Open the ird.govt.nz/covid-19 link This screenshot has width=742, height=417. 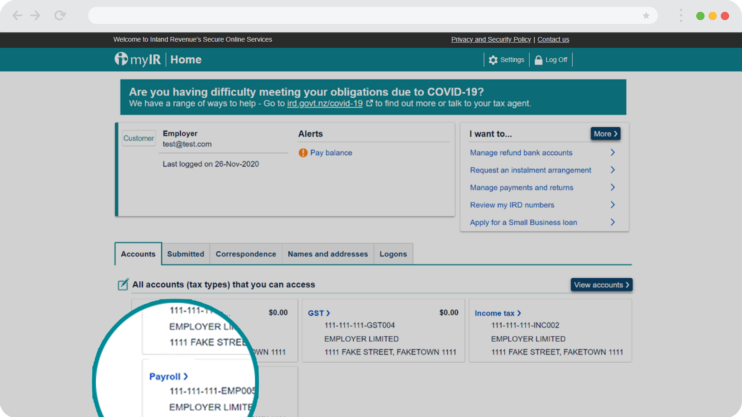[325, 103]
